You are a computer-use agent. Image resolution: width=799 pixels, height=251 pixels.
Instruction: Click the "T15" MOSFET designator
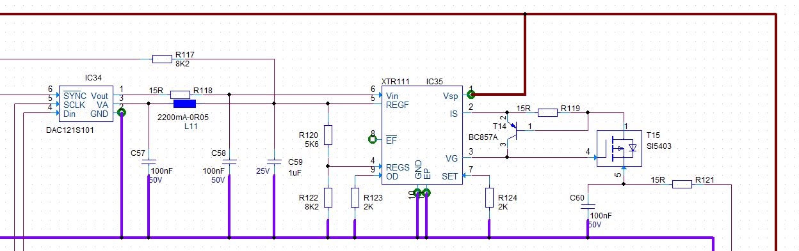652,136
